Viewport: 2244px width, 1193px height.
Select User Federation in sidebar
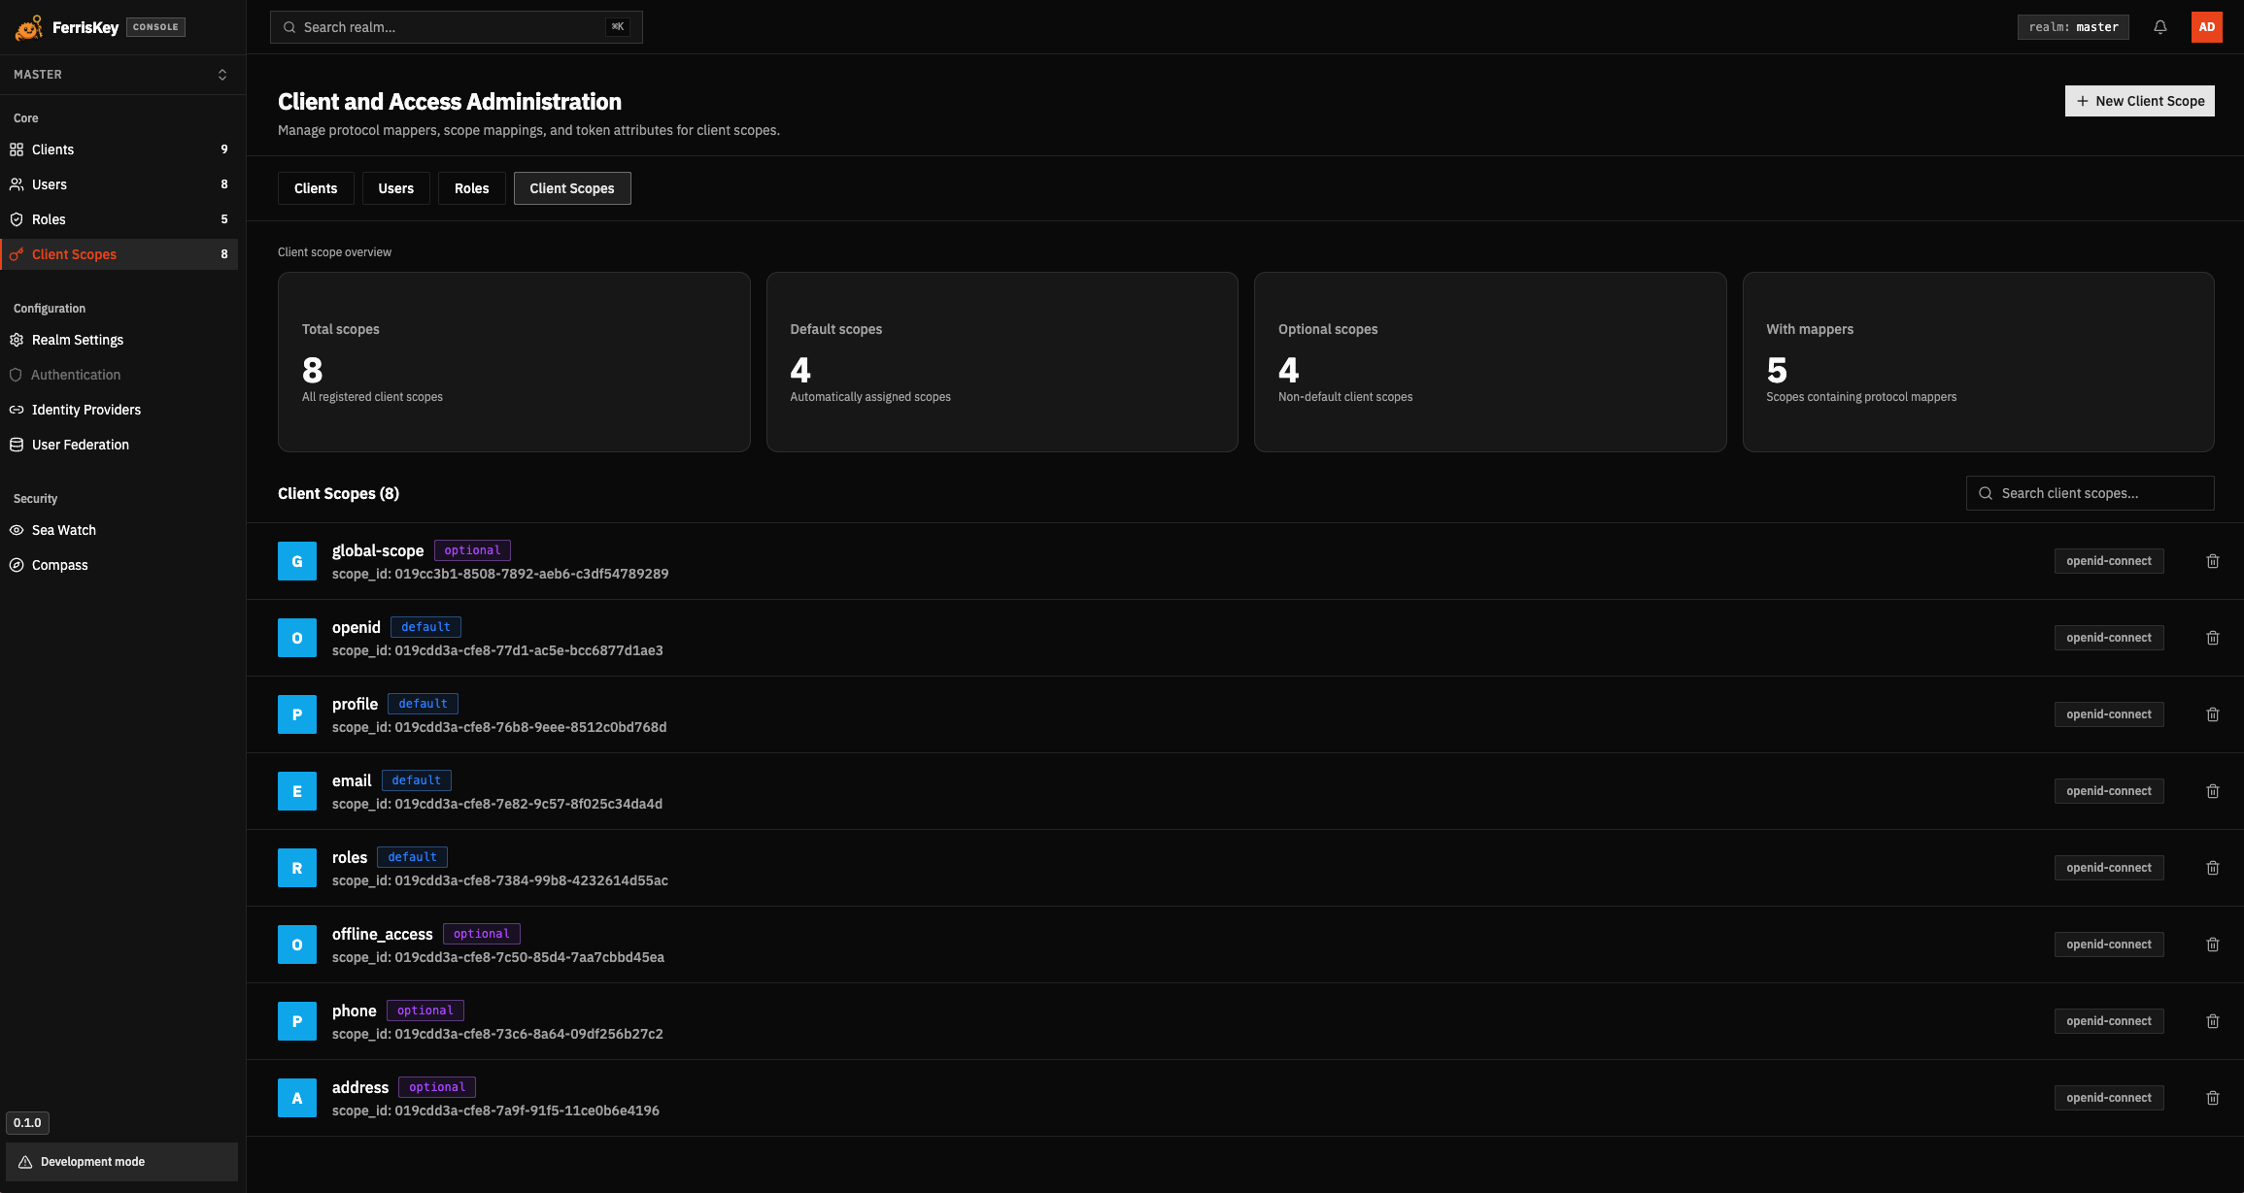point(81,444)
